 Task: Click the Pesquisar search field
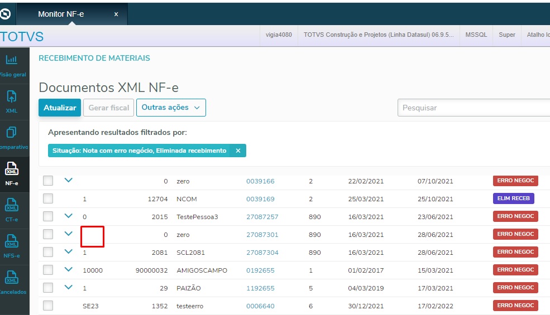point(474,108)
